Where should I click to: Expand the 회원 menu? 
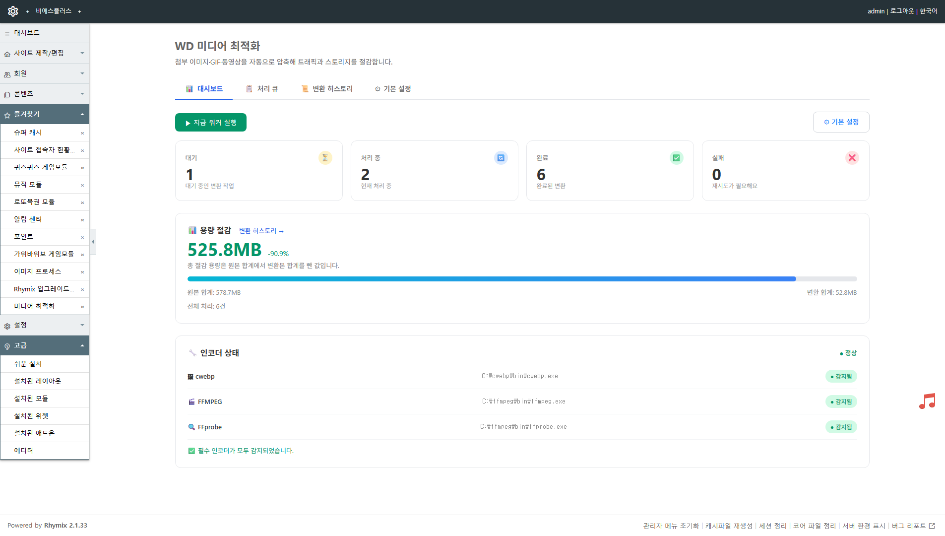point(45,73)
